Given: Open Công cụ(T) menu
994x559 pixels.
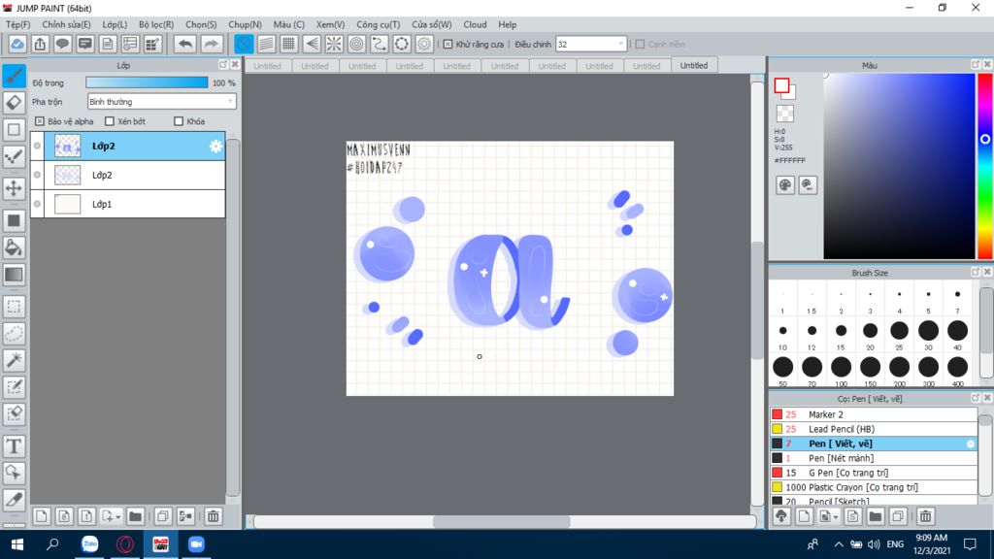Looking at the screenshot, I should (378, 24).
